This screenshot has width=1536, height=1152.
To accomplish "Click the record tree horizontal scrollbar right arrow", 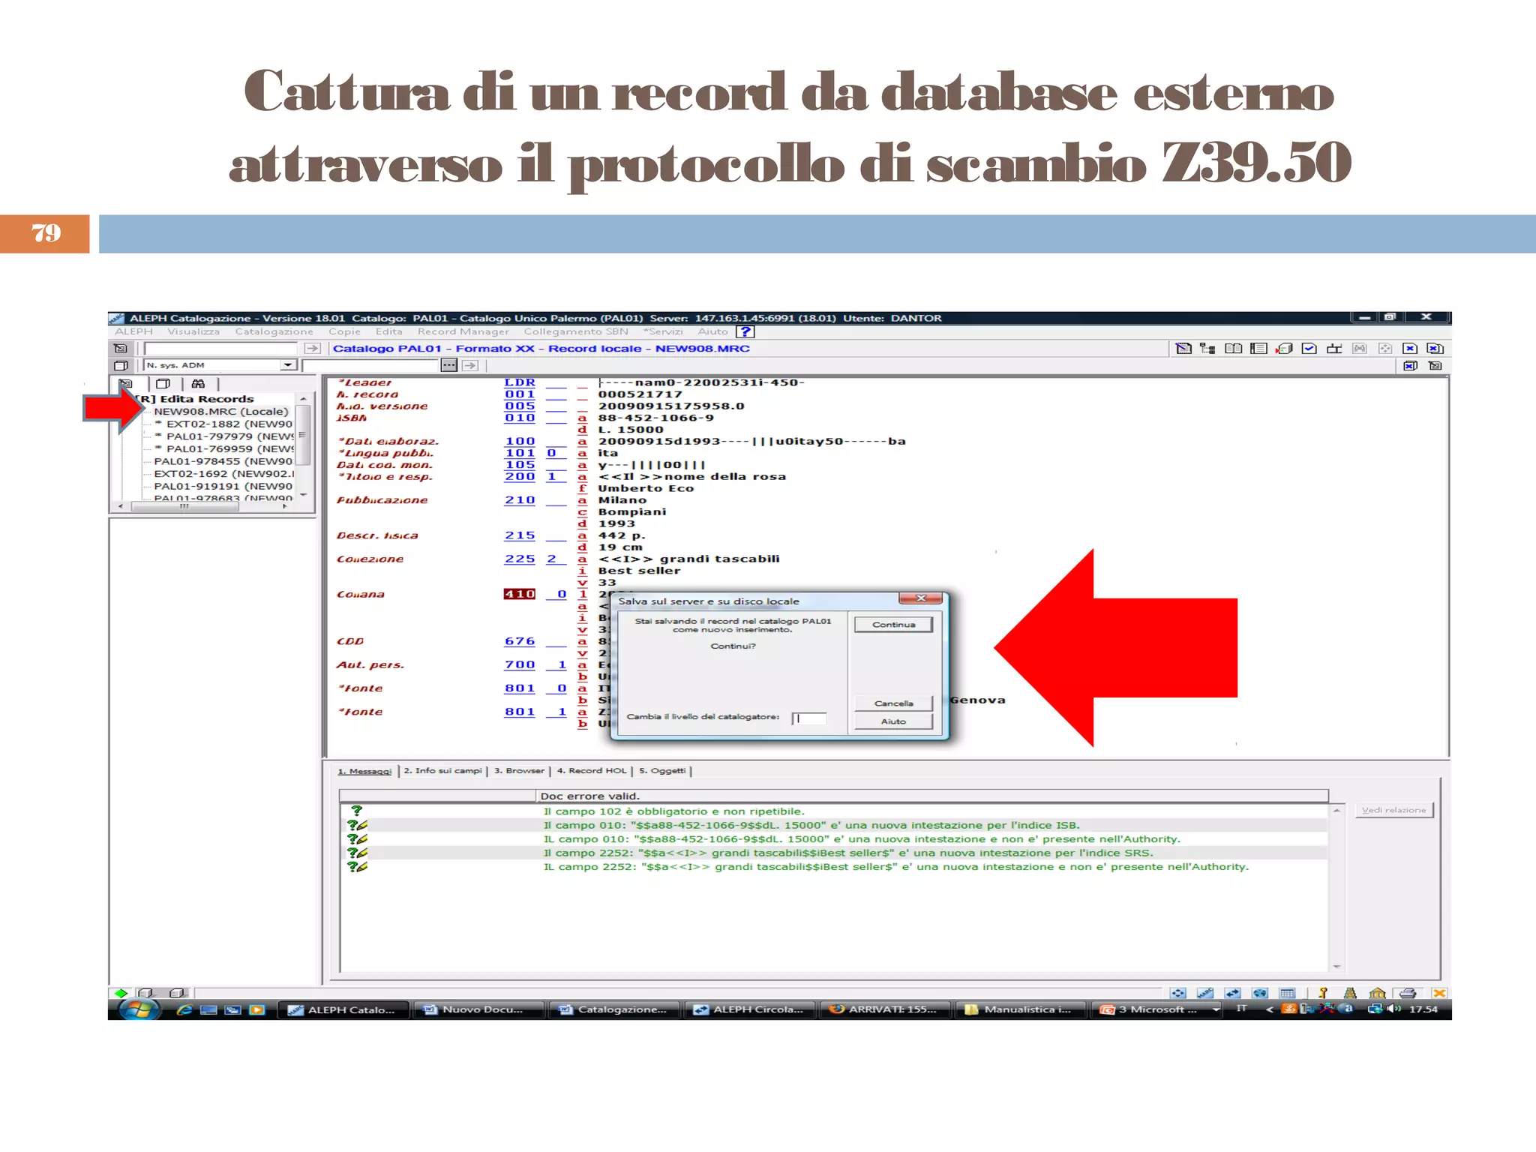I will tap(285, 506).
